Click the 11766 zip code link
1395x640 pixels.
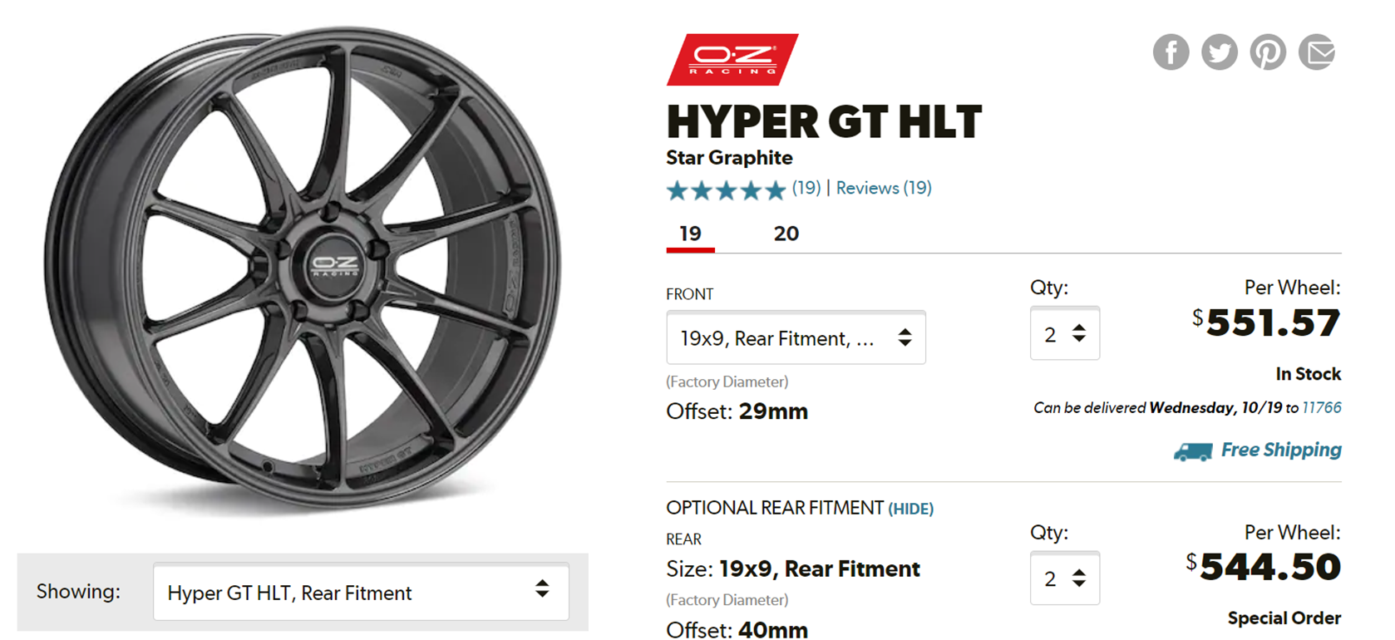1321,407
